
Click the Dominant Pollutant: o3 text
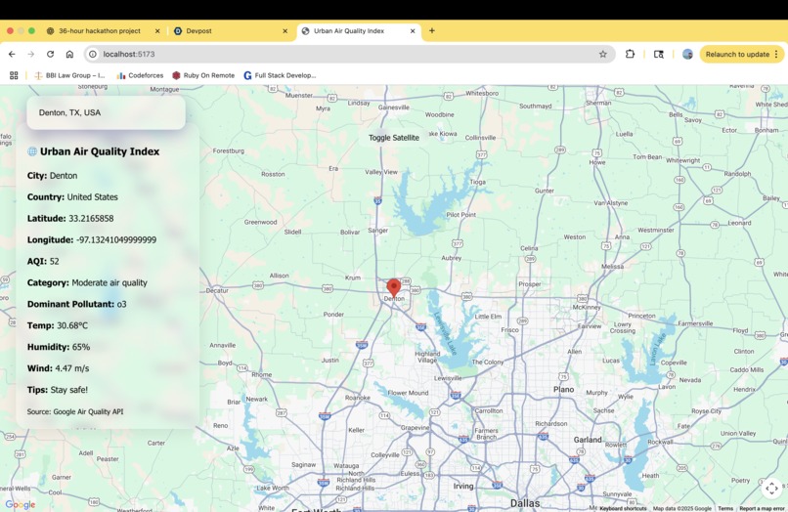[77, 304]
